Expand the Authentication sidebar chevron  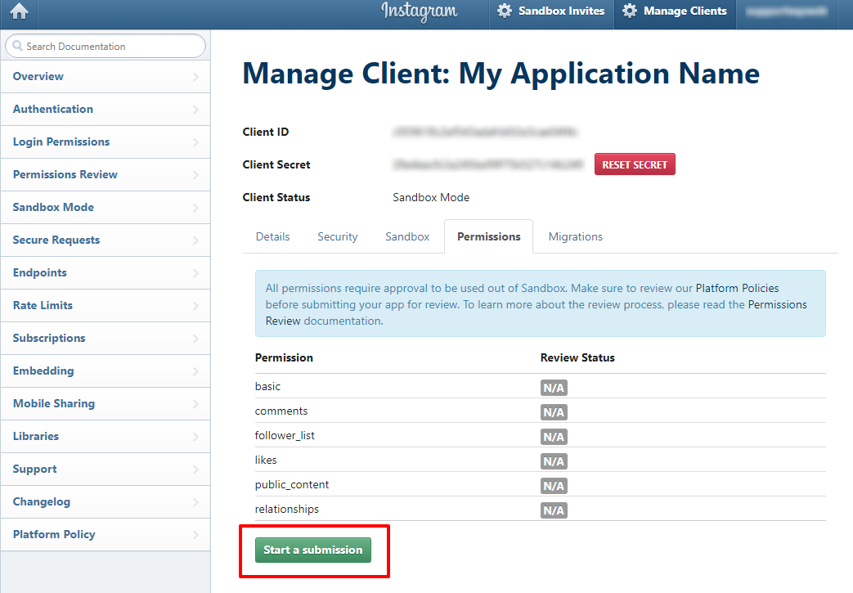coord(195,110)
